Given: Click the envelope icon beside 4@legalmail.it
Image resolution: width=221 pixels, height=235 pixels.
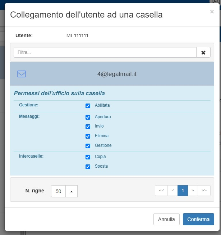Looking at the screenshot, I should (22, 74).
